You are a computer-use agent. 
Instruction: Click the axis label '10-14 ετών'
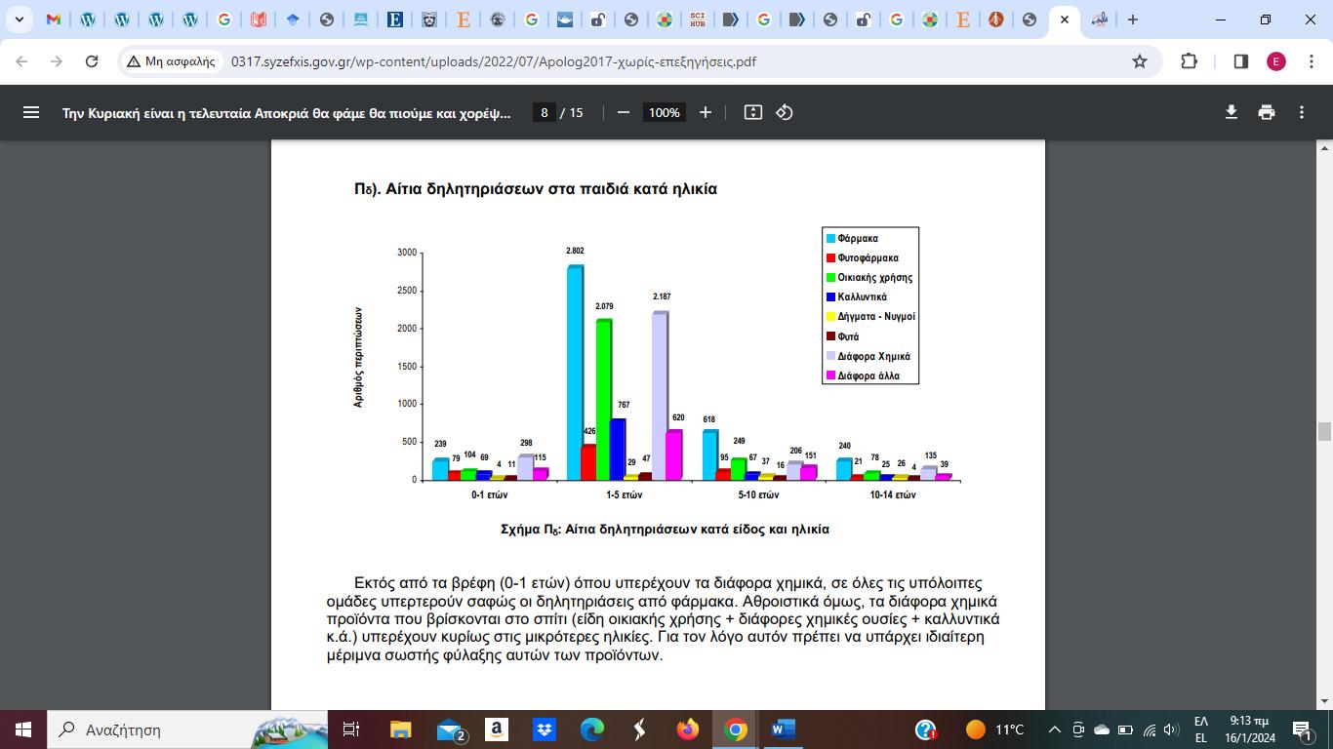point(893,495)
